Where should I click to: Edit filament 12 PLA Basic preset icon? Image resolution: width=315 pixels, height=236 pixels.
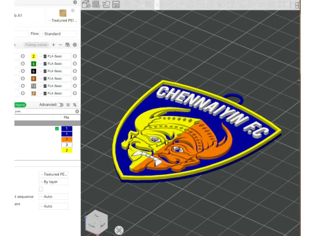click(x=75, y=94)
